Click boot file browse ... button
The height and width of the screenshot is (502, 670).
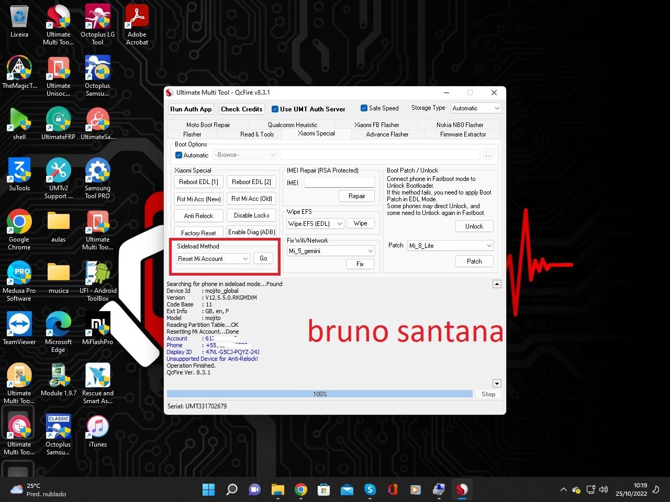point(488,155)
